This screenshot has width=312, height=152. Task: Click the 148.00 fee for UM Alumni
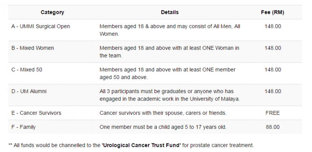tap(273, 91)
